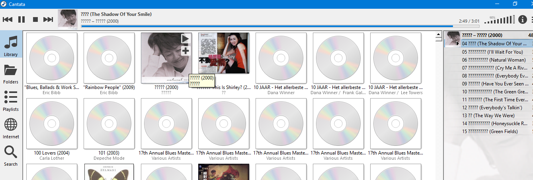Stop playback
The height and width of the screenshot is (180, 533).
35,19
